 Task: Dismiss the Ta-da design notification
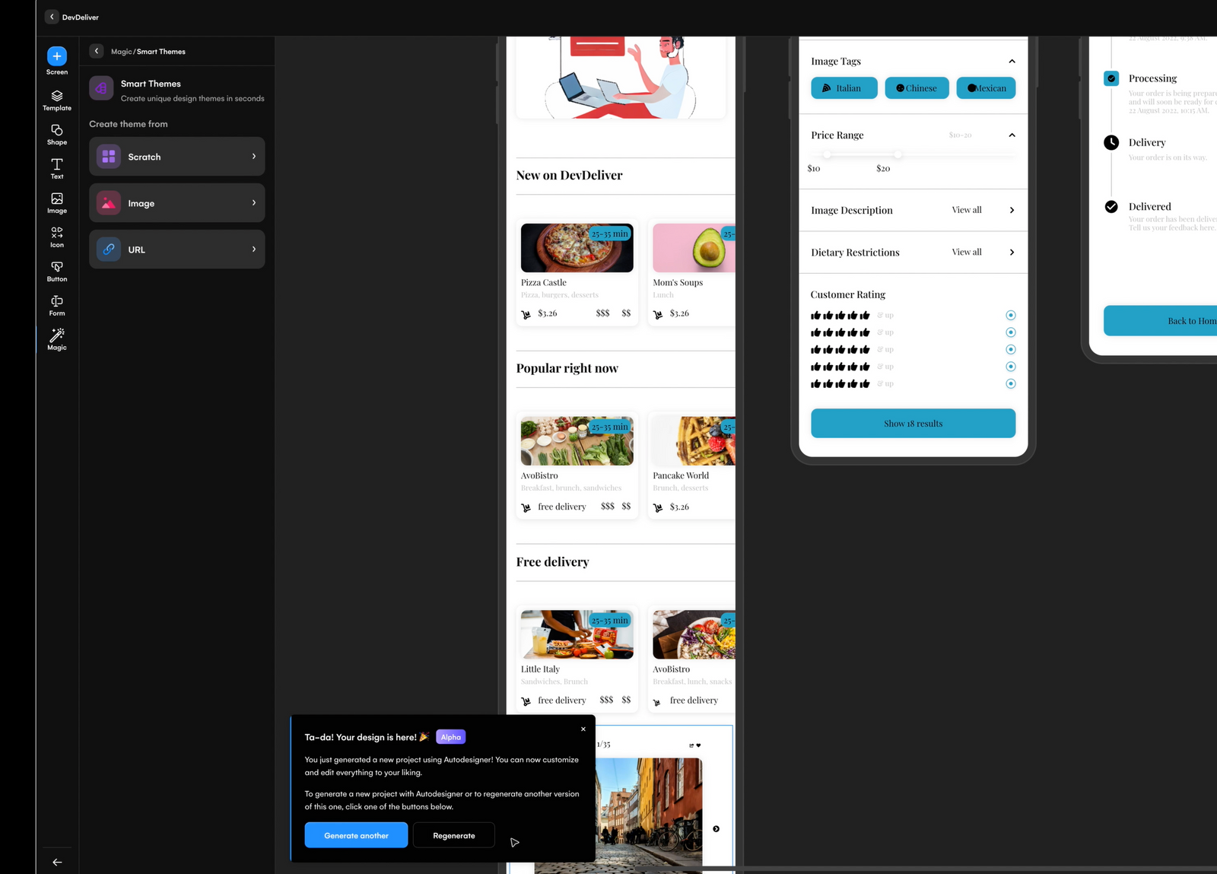583,729
